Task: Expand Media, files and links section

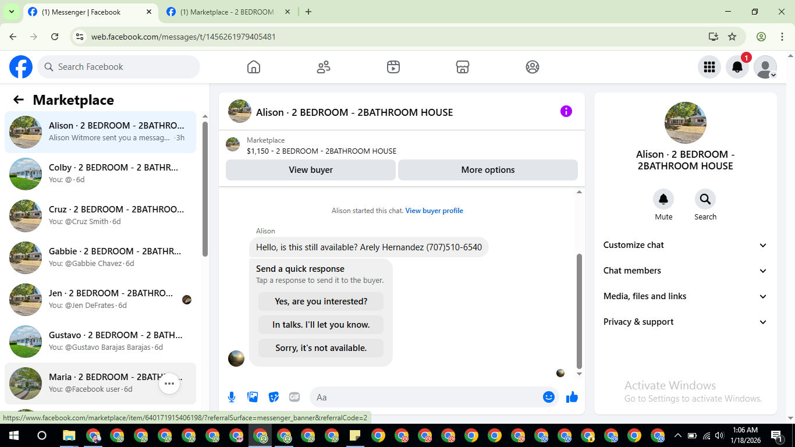Action: pyautogui.click(x=686, y=296)
